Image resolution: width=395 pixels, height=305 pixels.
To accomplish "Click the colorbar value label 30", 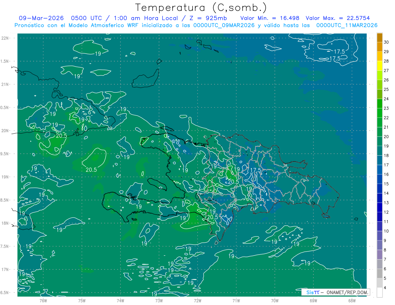I will click(x=386, y=42).
